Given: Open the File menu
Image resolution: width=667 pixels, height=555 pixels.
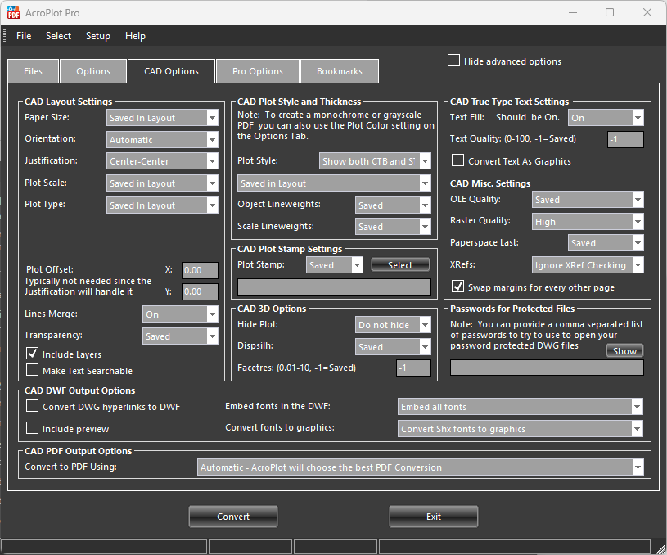Looking at the screenshot, I should (x=24, y=36).
